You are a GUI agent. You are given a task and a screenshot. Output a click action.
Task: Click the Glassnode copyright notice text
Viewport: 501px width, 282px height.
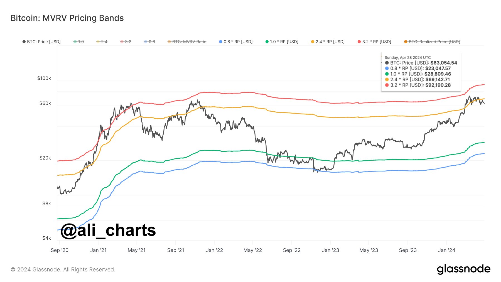coord(63,269)
